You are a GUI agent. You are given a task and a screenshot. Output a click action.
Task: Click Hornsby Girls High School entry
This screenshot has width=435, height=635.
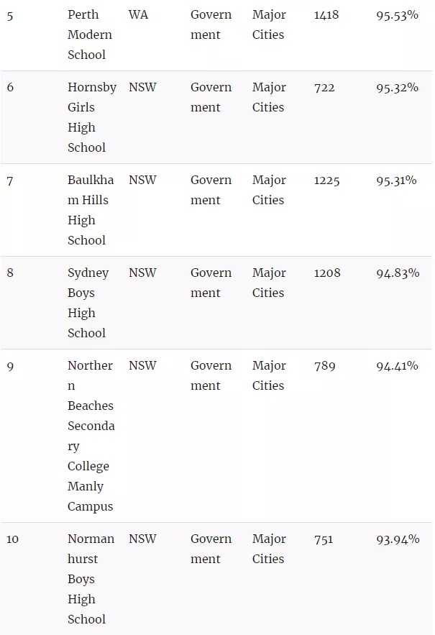click(x=92, y=117)
